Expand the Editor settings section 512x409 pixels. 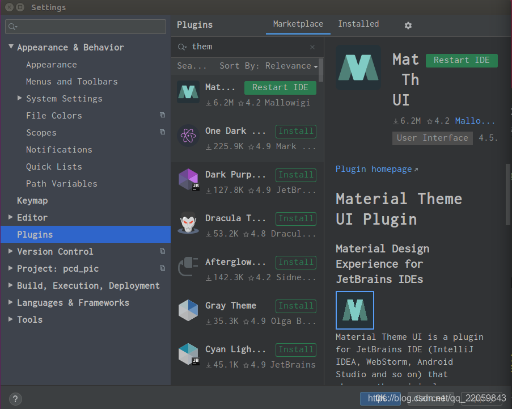(x=10, y=217)
